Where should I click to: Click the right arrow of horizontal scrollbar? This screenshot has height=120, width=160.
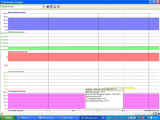[152, 114]
